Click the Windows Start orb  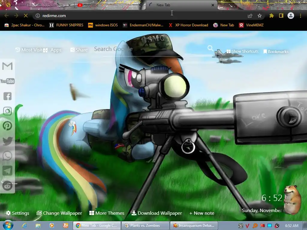pos(8,225)
